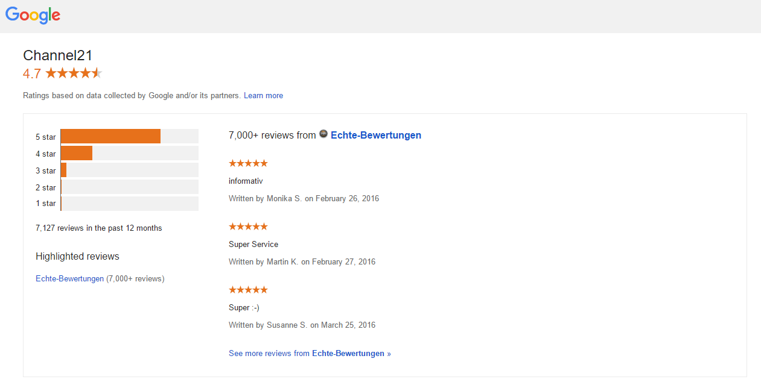
Task: Click 'Written by Susanne S.' line
Action: click(x=302, y=325)
